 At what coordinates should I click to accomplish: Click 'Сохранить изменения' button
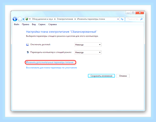click(101, 76)
